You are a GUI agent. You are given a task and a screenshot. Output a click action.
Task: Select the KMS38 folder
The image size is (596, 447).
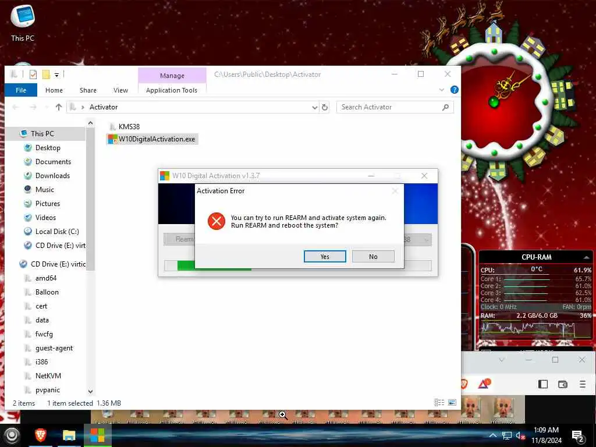point(125,126)
